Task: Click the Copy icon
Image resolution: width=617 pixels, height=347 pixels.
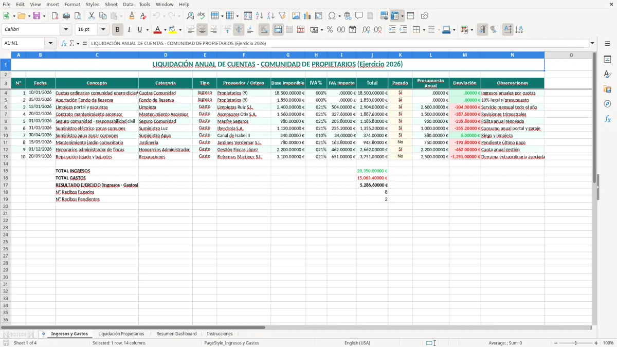Action: [x=103, y=16]
